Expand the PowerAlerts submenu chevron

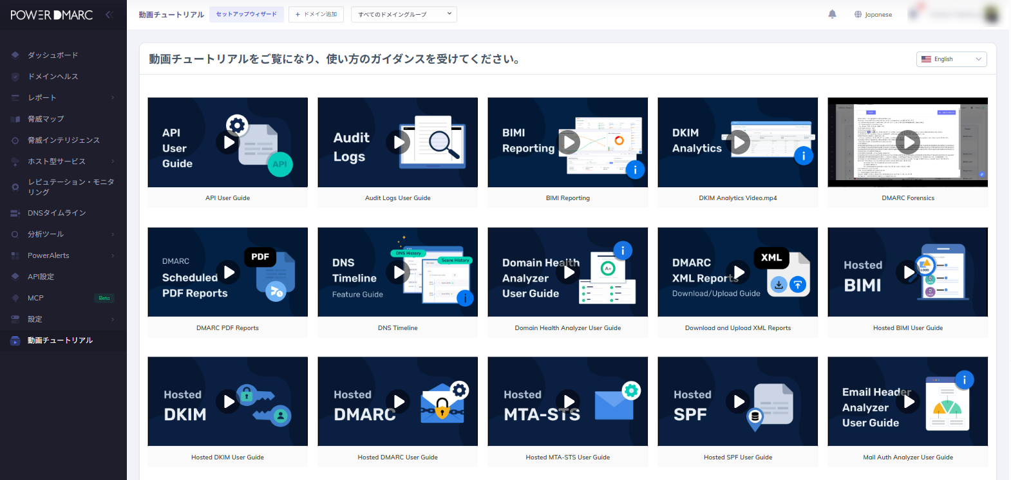click(x=113, y=255)
